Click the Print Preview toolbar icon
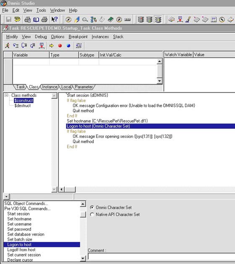 pos(27,20)
